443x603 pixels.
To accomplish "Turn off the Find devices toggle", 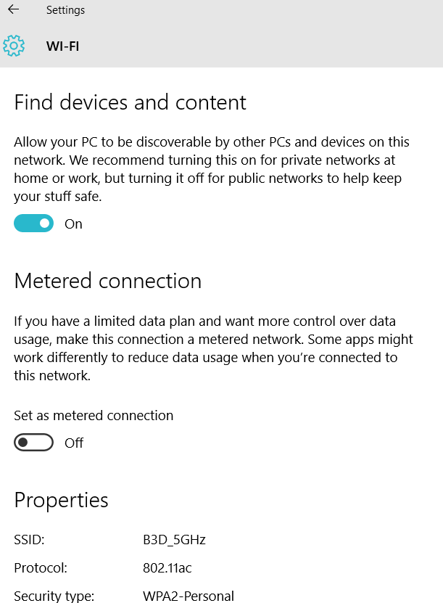I will (34, 223).
